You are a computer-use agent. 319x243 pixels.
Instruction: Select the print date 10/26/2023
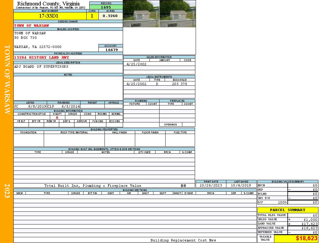(x=211, y=185)
